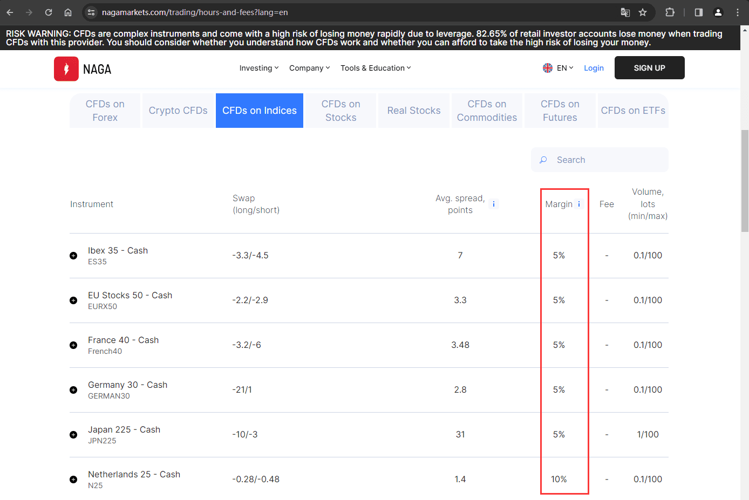Viewport: 749px width, 500px height.
Task: Focus the instrument Search field
Action: [600, 160]
